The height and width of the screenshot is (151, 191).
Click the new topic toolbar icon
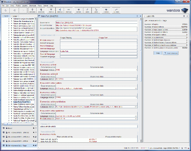tap(78, 10)
